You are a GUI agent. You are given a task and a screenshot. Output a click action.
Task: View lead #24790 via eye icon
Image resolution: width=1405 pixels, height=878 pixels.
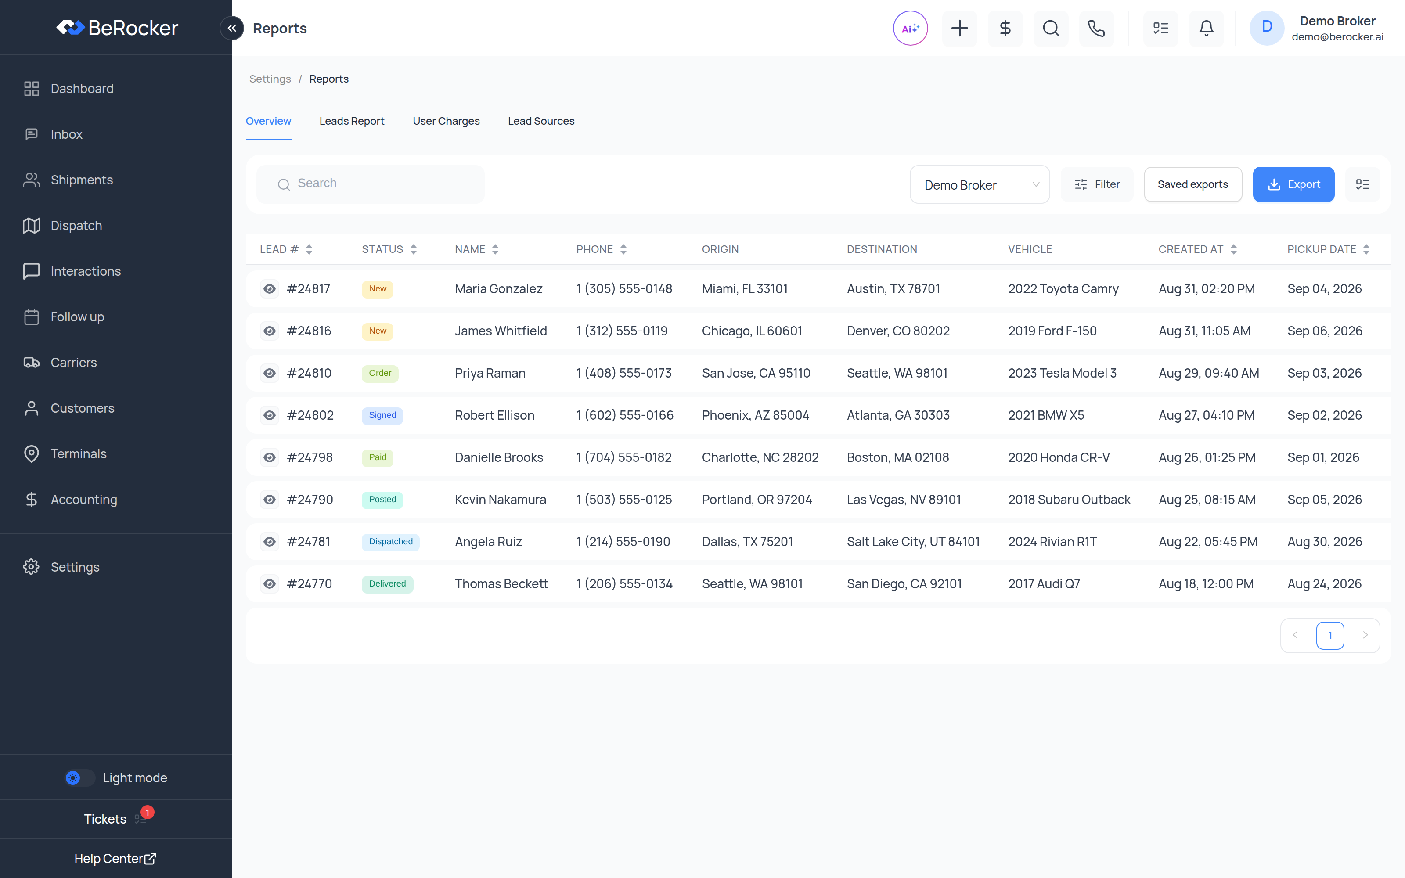[269, 500]
